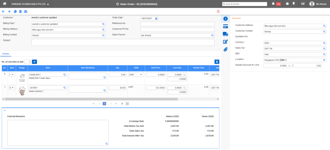Open favorites star in top bar
The height and width of the screenshot is (150, 330).
(287, 4)
